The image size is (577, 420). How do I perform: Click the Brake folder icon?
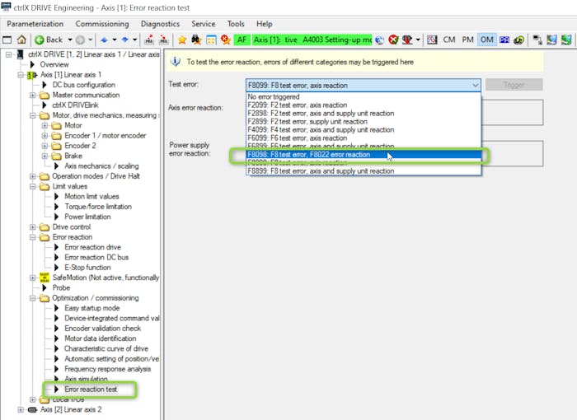tap(56, 156)
